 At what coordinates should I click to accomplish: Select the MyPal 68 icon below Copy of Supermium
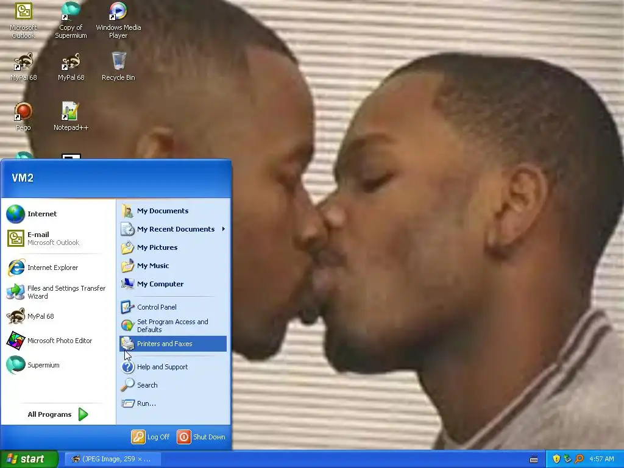[x=71, y=66]
